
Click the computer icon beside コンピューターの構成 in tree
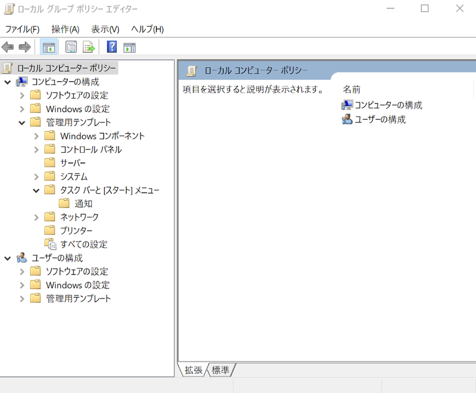click(22, 81)
